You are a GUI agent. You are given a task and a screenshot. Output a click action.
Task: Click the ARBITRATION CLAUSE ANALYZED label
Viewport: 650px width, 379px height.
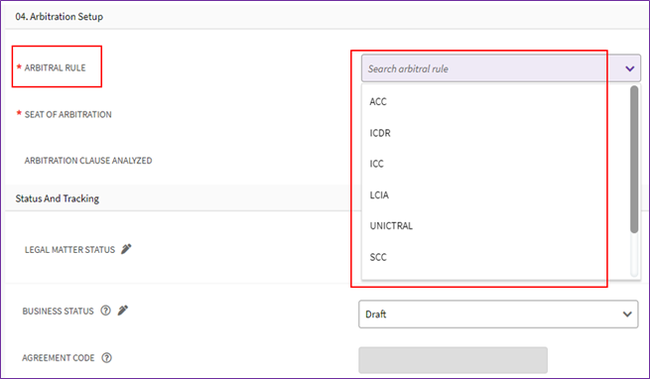[88, 161]
